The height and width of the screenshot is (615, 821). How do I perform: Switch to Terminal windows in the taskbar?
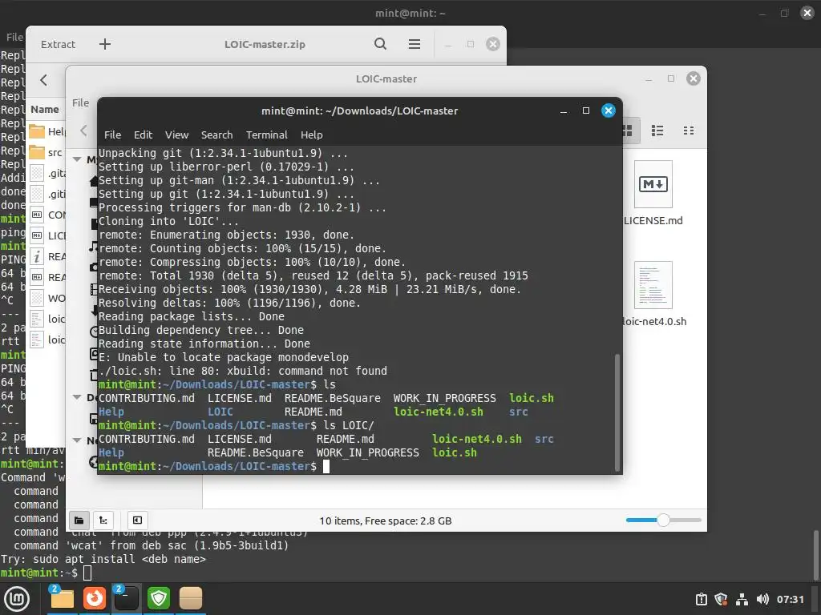126,598
